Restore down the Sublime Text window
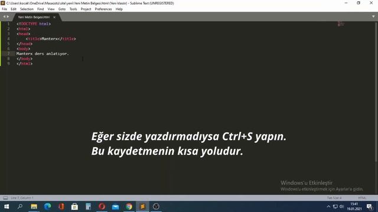 pyautogui.click(x=359, y=3)
